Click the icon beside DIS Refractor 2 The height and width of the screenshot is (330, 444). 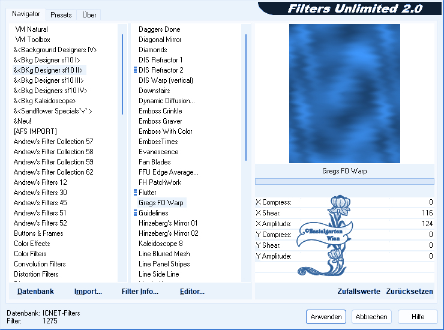coord(135,70)
